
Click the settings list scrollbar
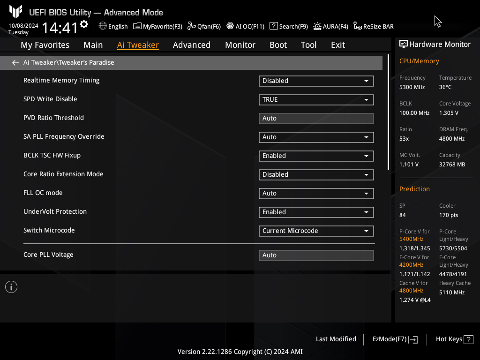click(x=388, y=112)
